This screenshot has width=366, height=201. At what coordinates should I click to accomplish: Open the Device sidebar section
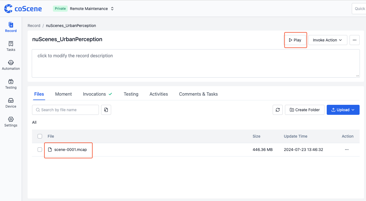pyautogui.click(x=11, y=103)
